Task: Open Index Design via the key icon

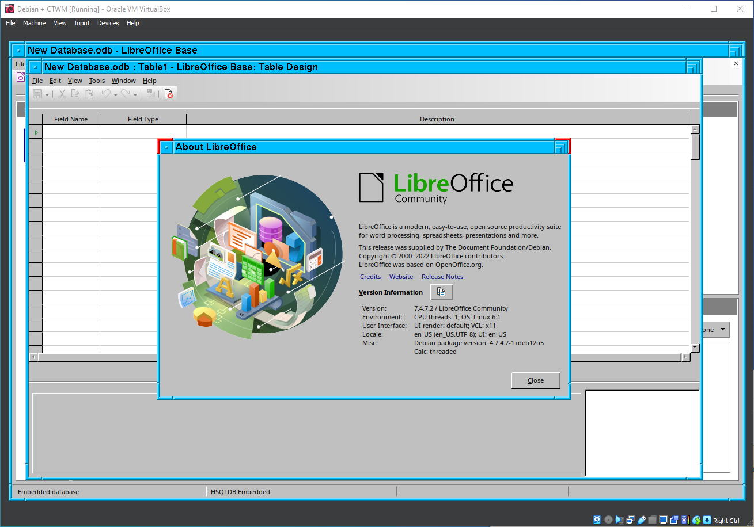Action: 151,94
